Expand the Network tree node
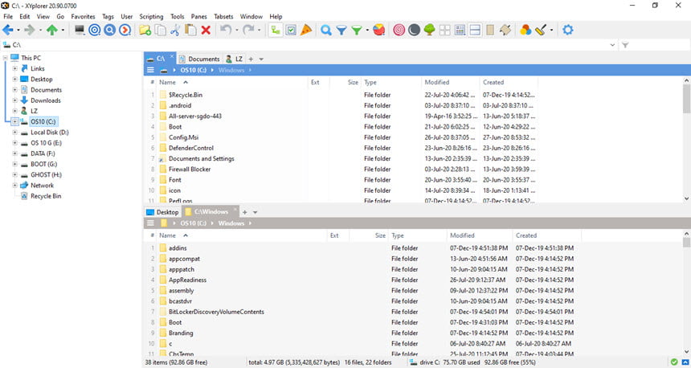The width and height of the screenshot is (691, 368). pyautogui.click(x=15, y=186)
